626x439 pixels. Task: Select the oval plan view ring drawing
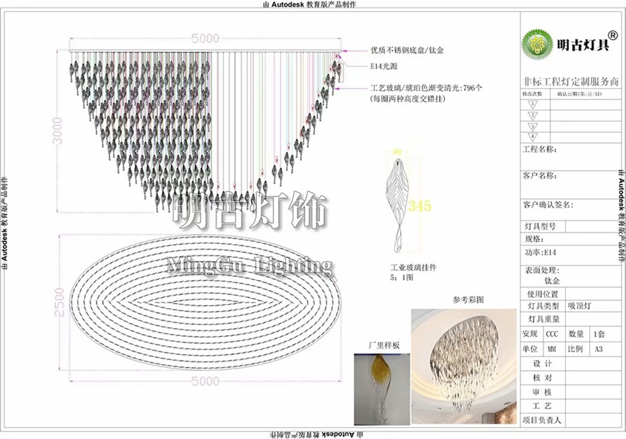pyautogui.click(x=205, y=302)
